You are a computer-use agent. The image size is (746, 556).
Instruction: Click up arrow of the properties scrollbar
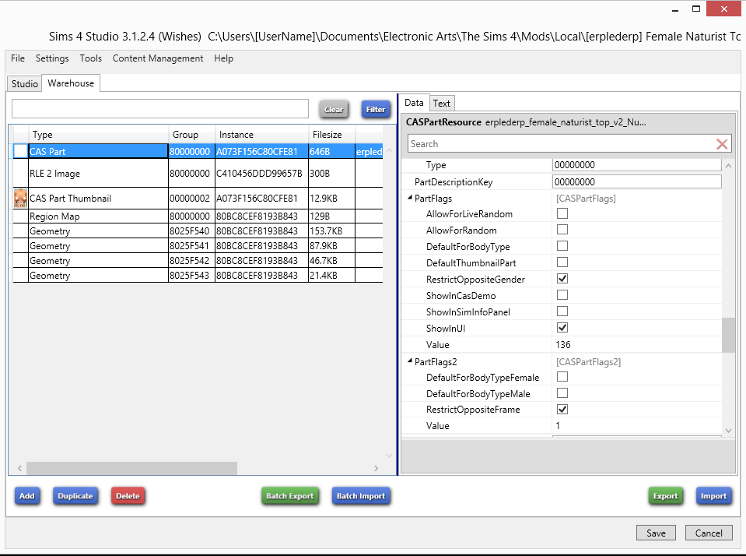[x=728, y=167]
